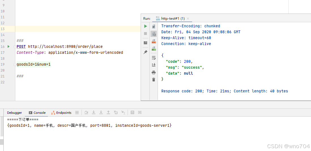Viewport: 311px width, 151px height.
Task: Run the POST request via gutter arrow
Action: point(8,46)
